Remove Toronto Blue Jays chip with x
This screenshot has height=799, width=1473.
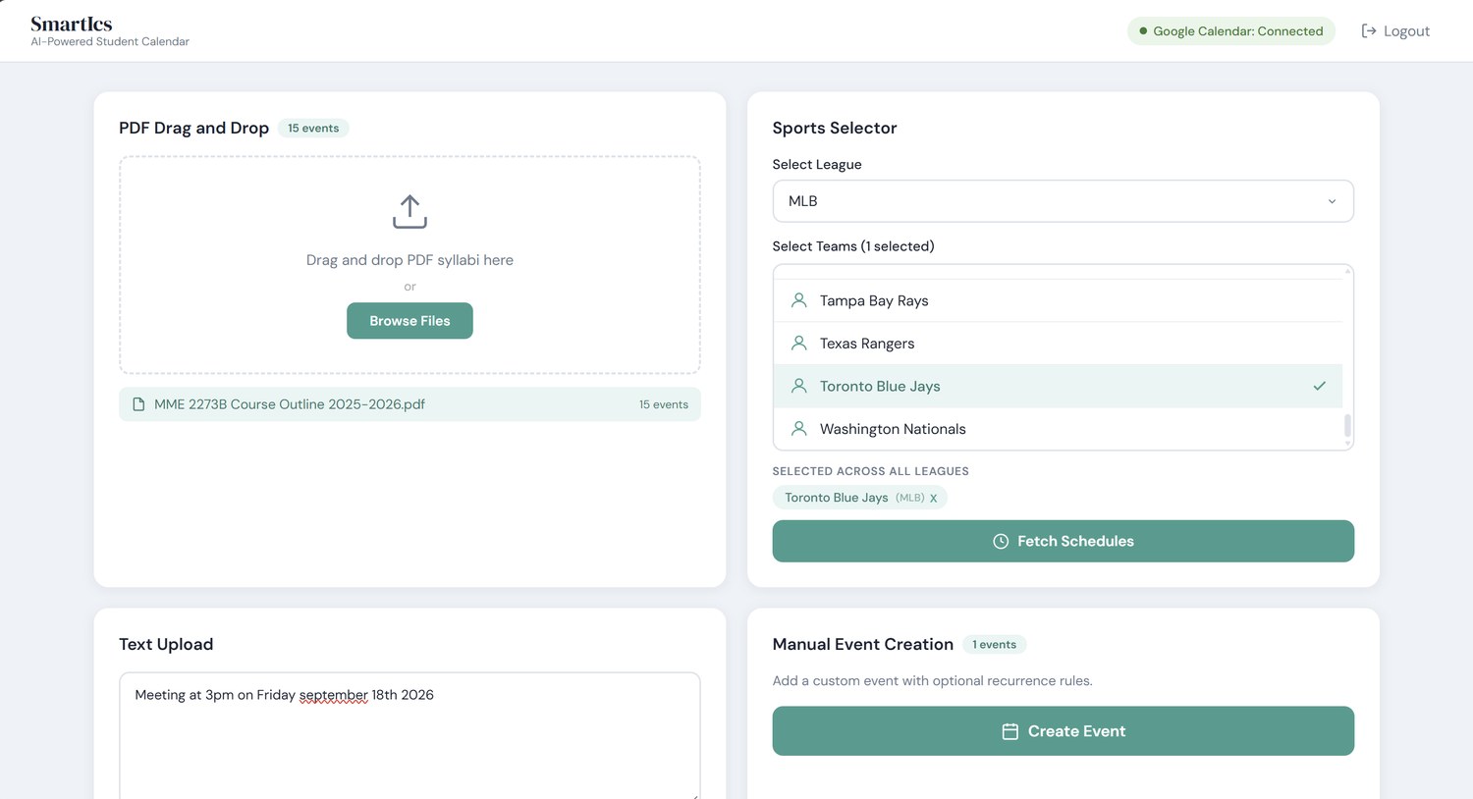click(933, 498)
